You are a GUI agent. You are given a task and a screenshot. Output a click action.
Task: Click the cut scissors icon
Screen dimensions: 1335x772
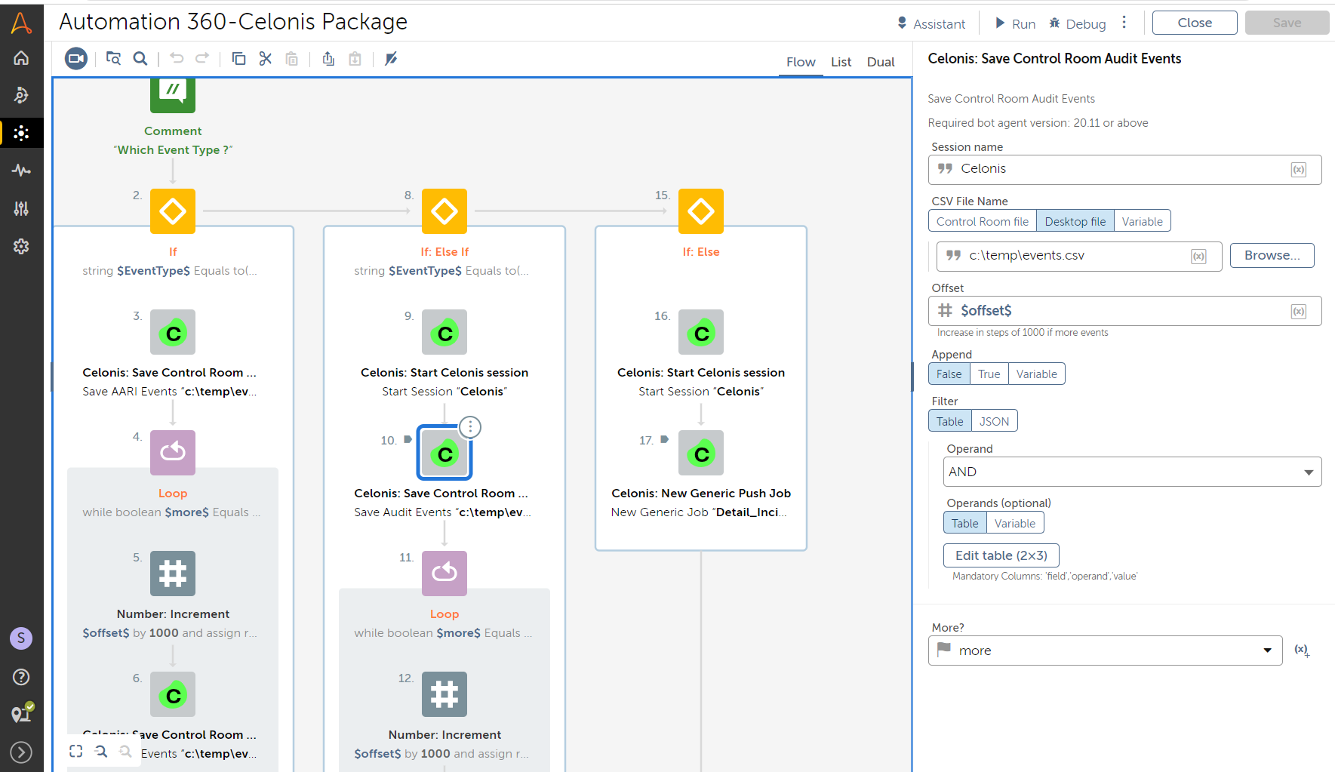point(266,59)
